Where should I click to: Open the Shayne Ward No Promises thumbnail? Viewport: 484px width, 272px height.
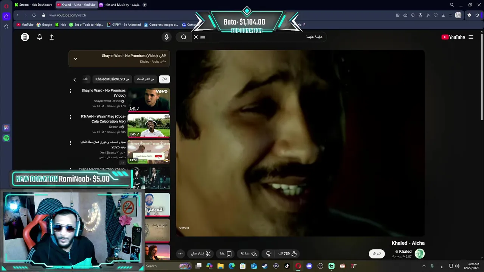point(149,100)
